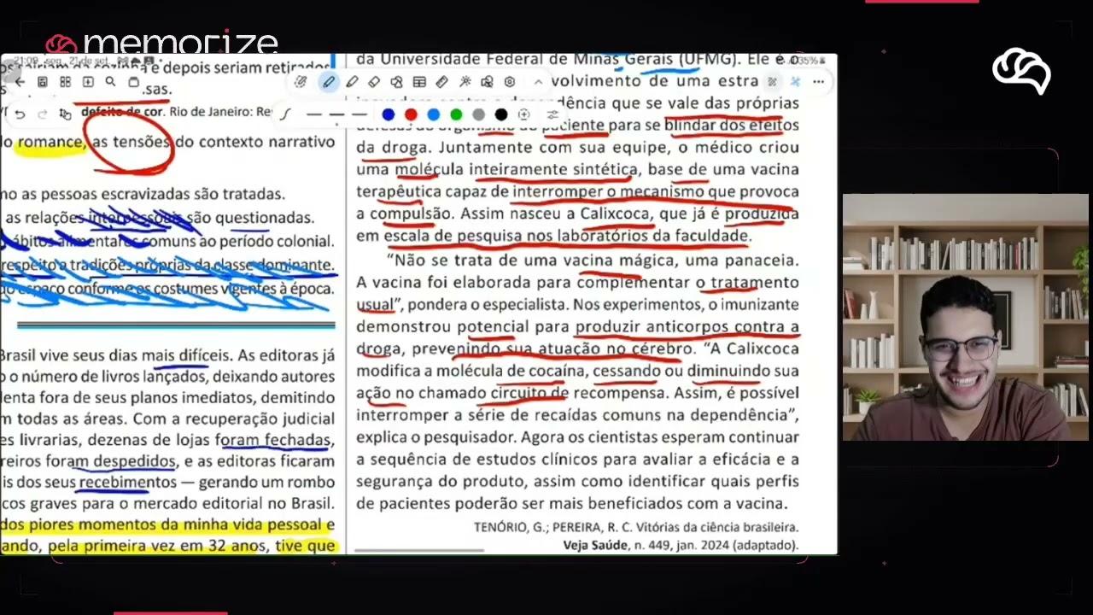Open pen settings sliders icon

pyautogui.click(x=552, y=114)
